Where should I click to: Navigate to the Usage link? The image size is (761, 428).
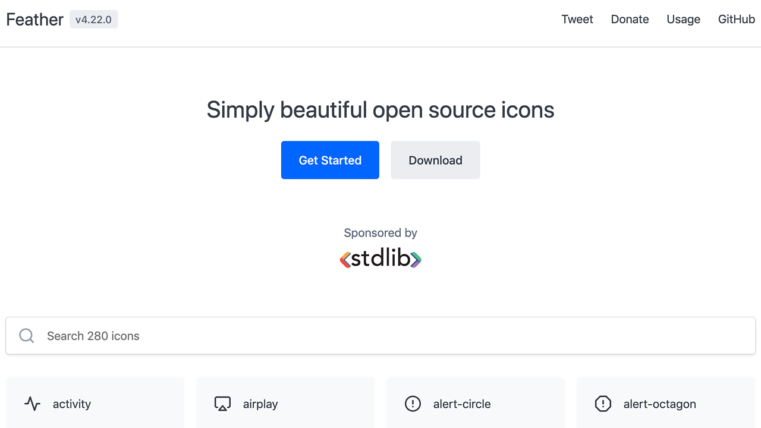coord(683,20)
